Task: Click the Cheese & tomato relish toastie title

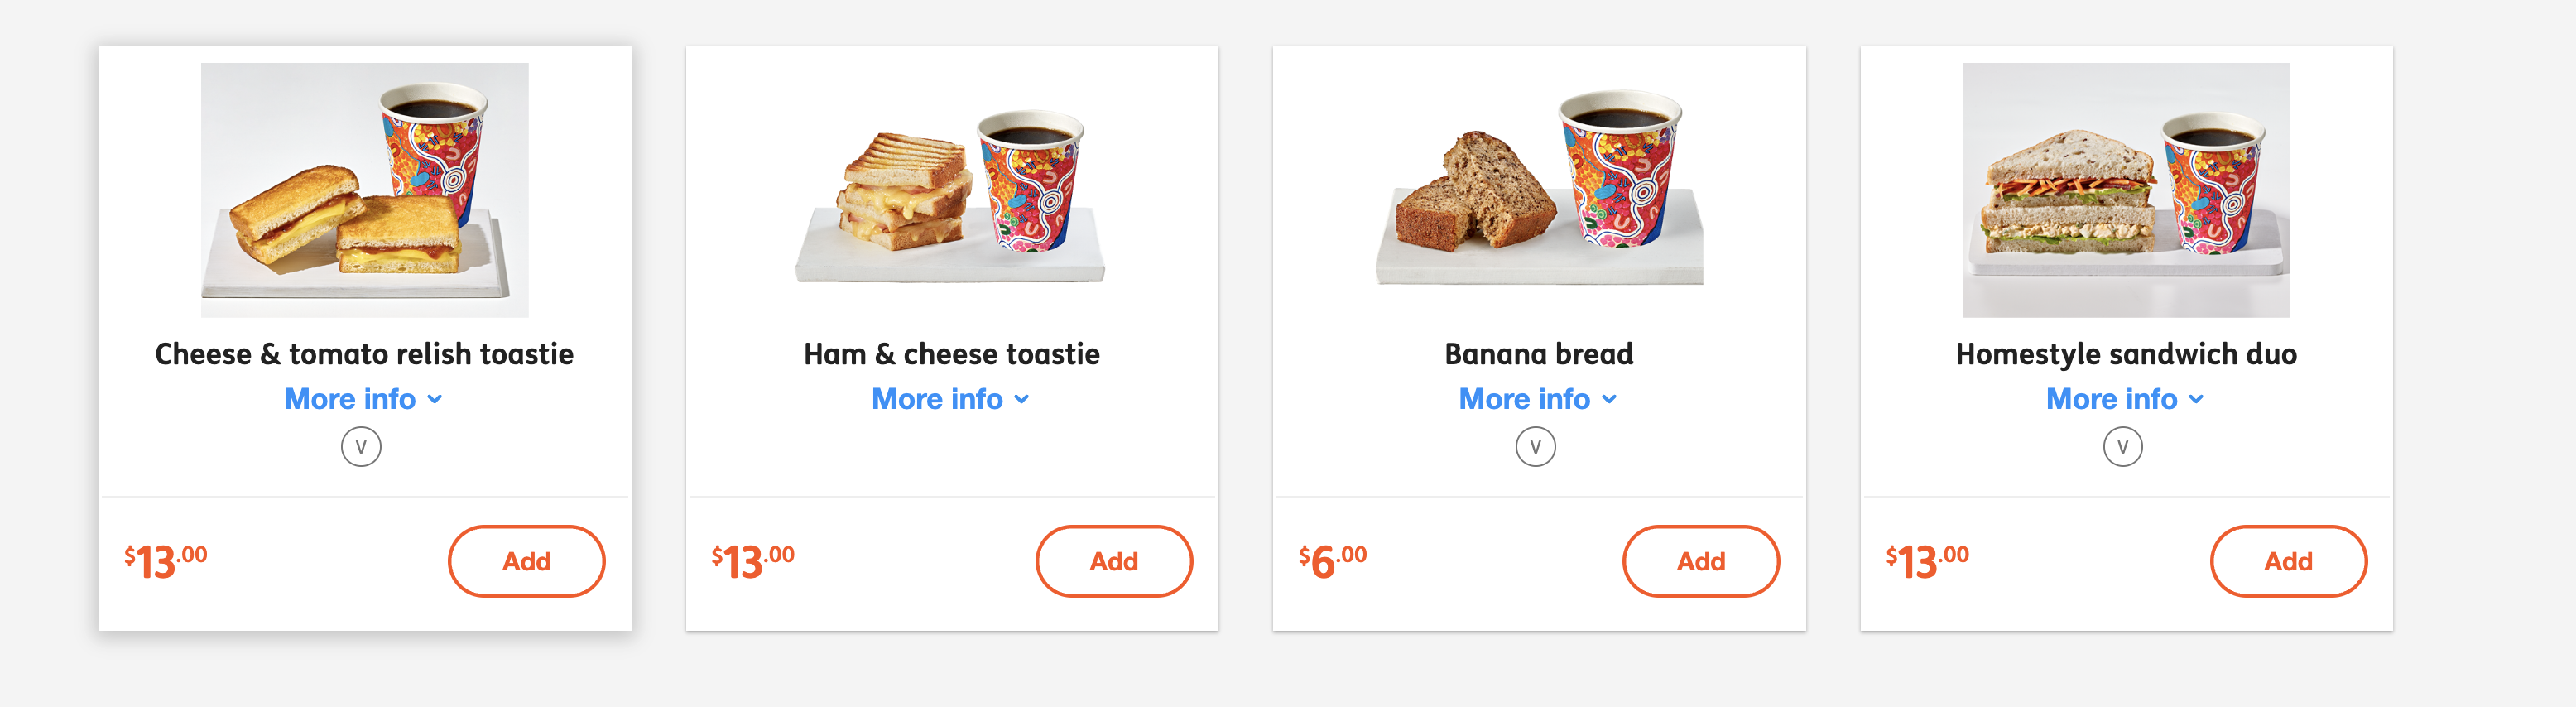Action: (364, 354)
